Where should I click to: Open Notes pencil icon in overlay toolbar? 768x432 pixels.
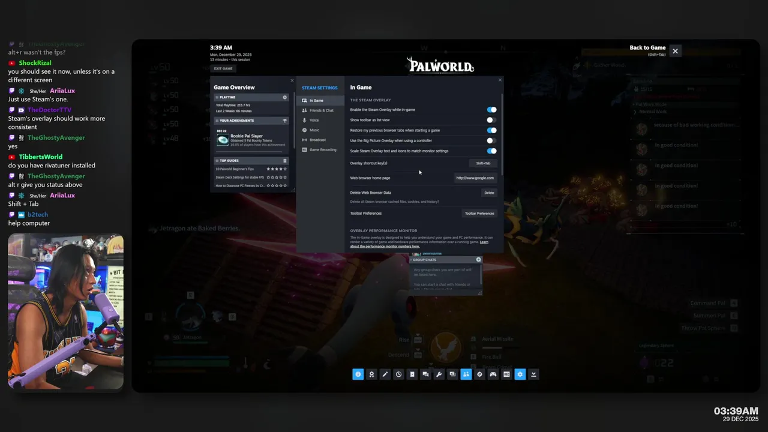385,374
